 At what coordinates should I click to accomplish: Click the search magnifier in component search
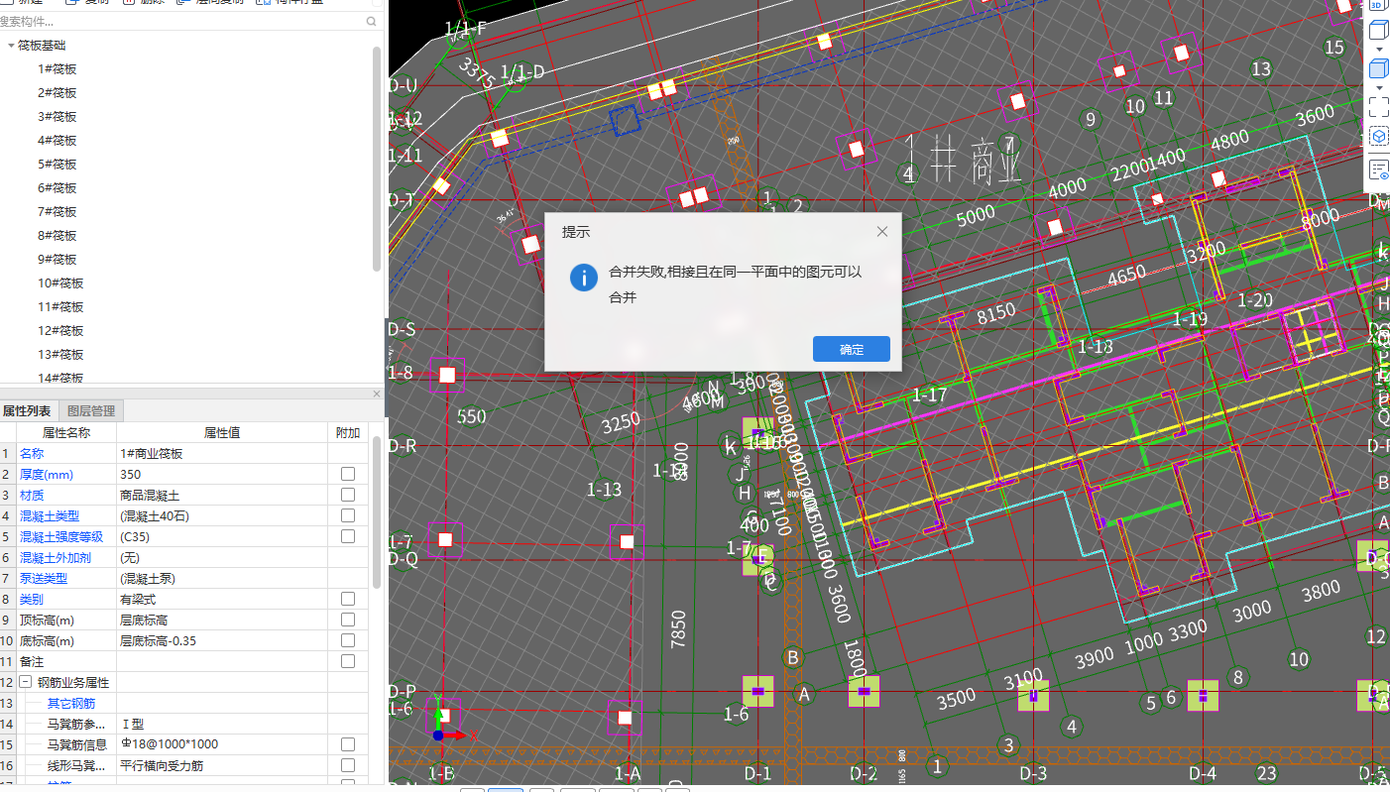point(372,21)
